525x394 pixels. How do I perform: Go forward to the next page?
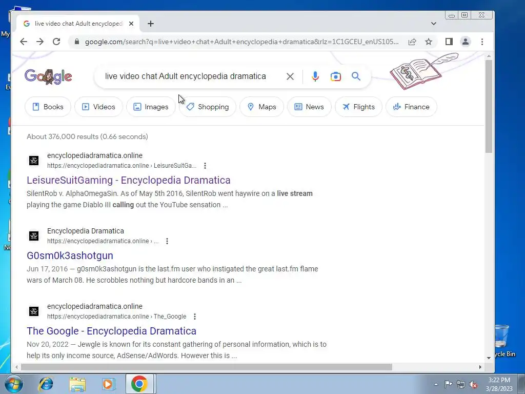[40, 42]
